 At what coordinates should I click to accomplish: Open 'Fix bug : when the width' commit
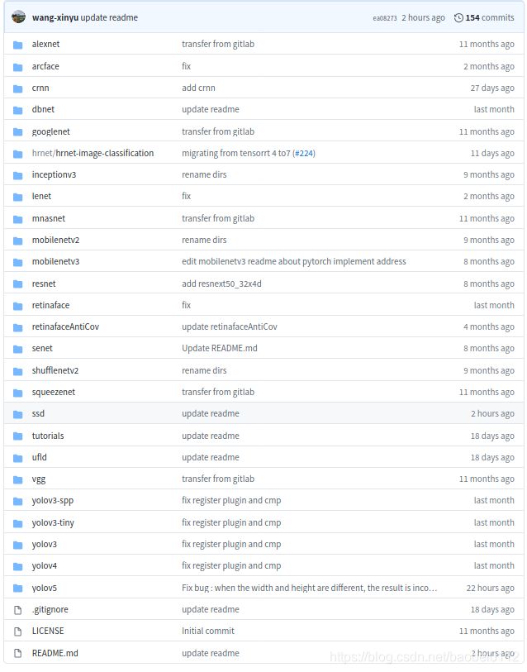tap(310, 588)
